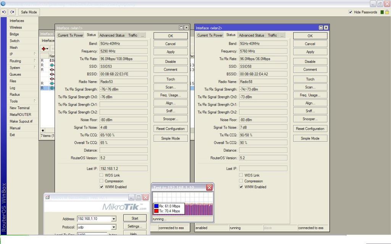Click the Redo arrow in the toolbar
The width and height of the screenshot is (391, 244).
[12, 12]
